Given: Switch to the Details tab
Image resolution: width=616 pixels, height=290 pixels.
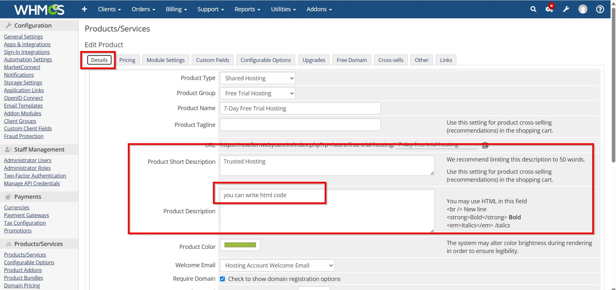Looking at the screenshot, I should (99, 60).
